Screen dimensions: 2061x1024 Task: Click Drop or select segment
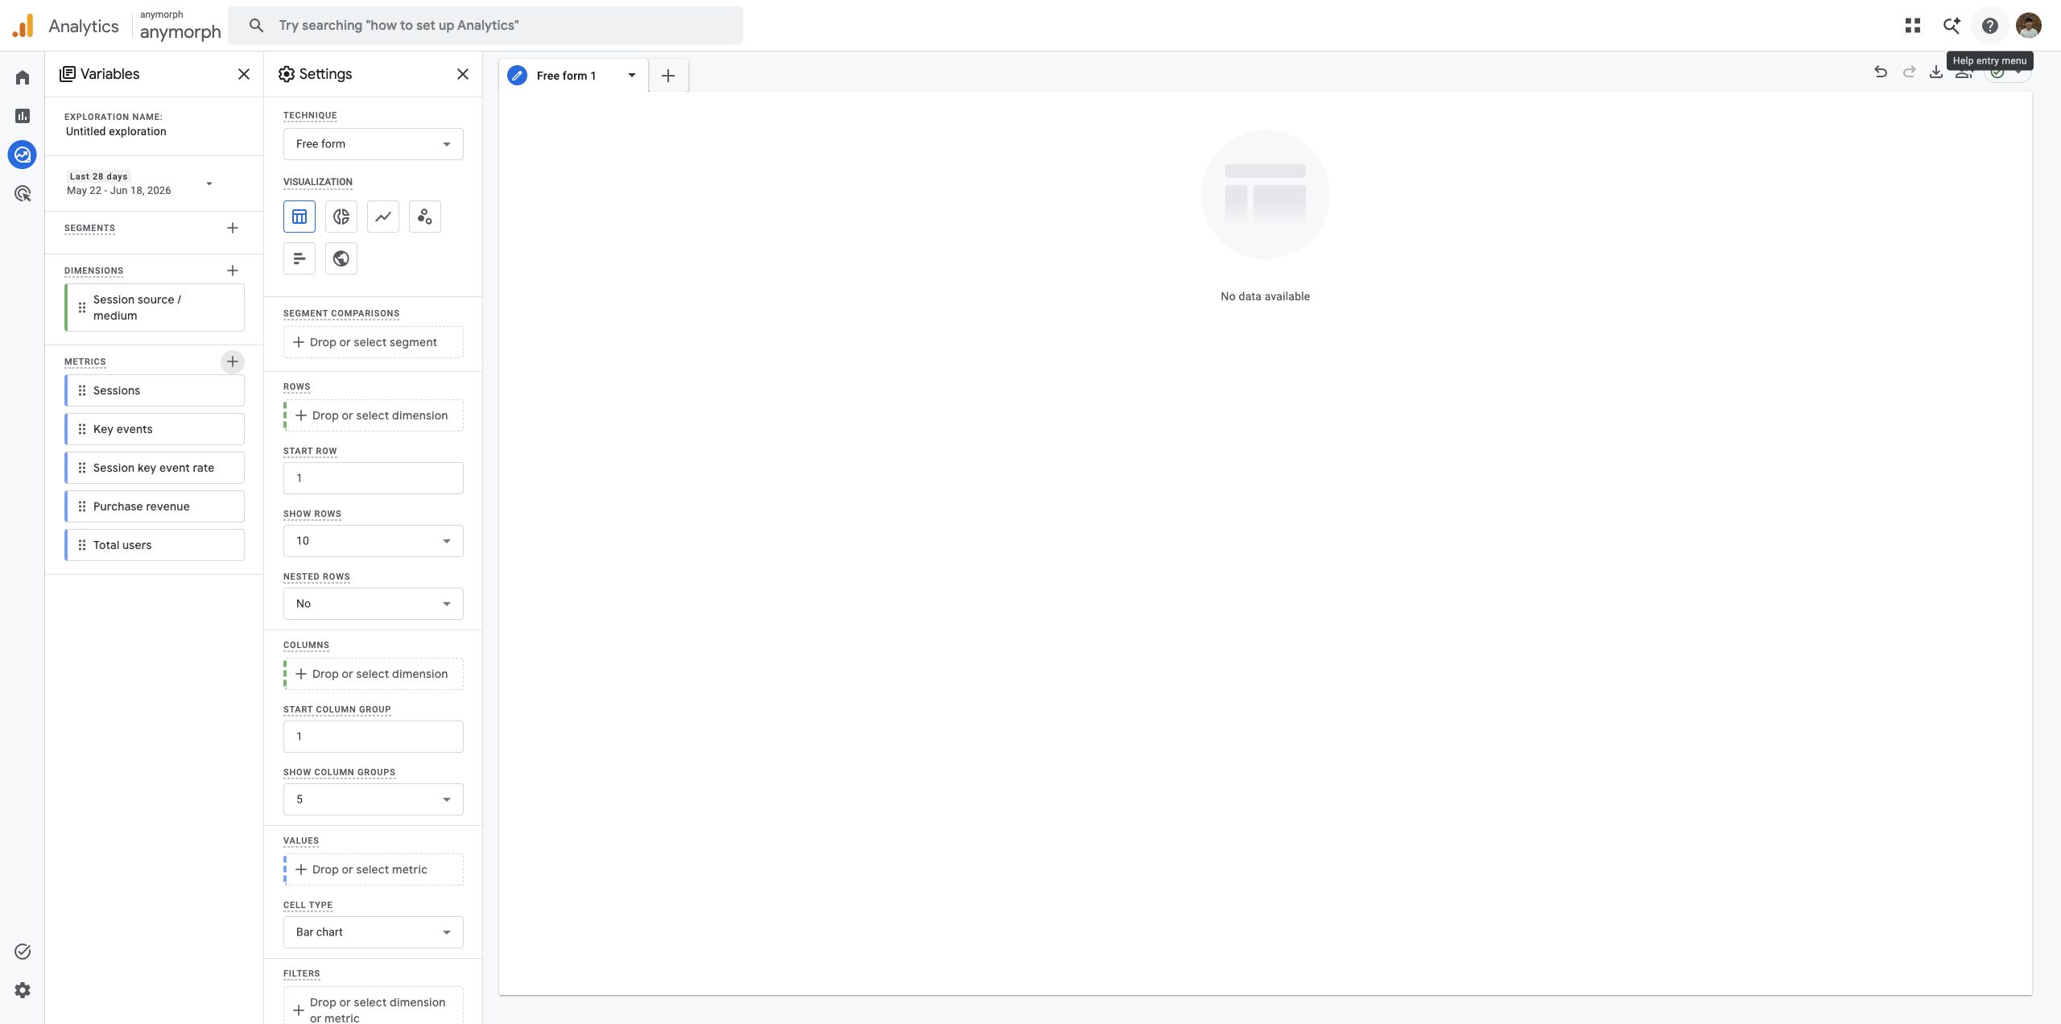(374, 342)
